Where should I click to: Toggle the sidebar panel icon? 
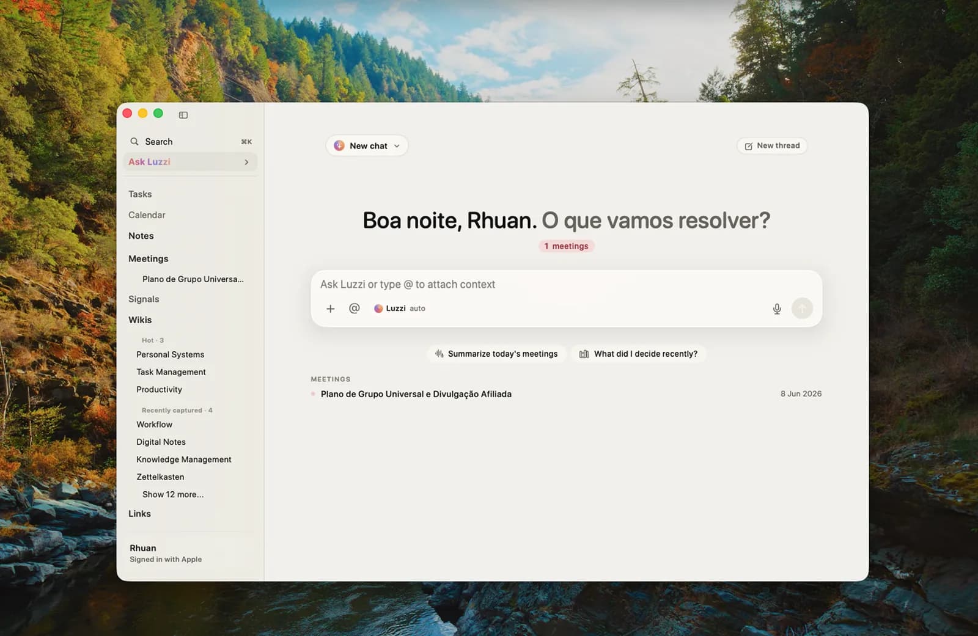183,115
